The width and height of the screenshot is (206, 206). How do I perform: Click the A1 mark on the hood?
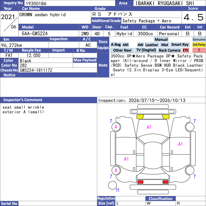point(149,127)
